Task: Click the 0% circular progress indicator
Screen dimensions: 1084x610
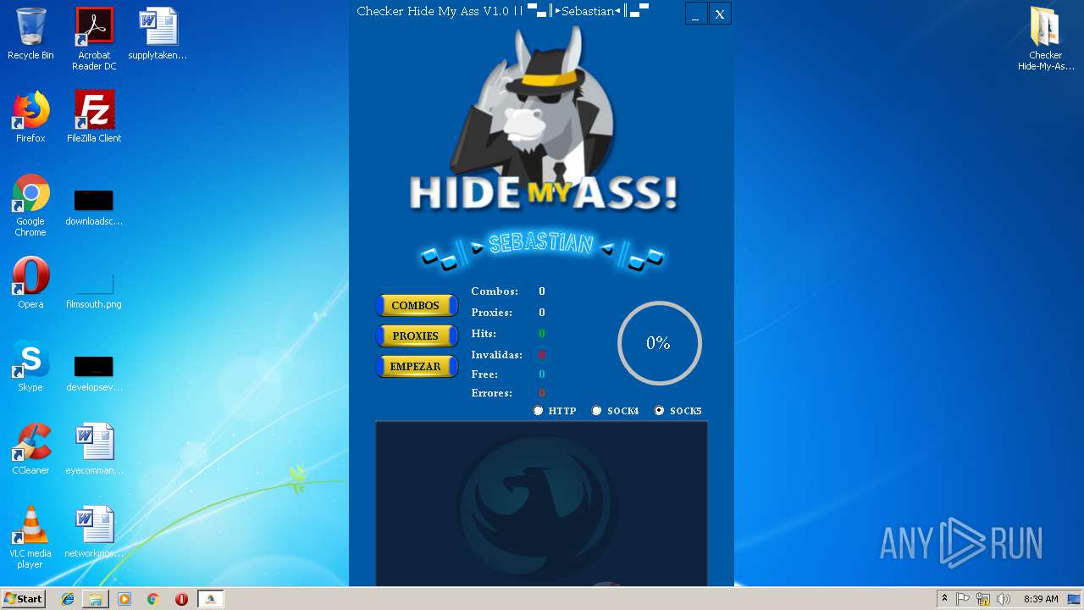Action: pyautogui.click(x=659, y=343)
